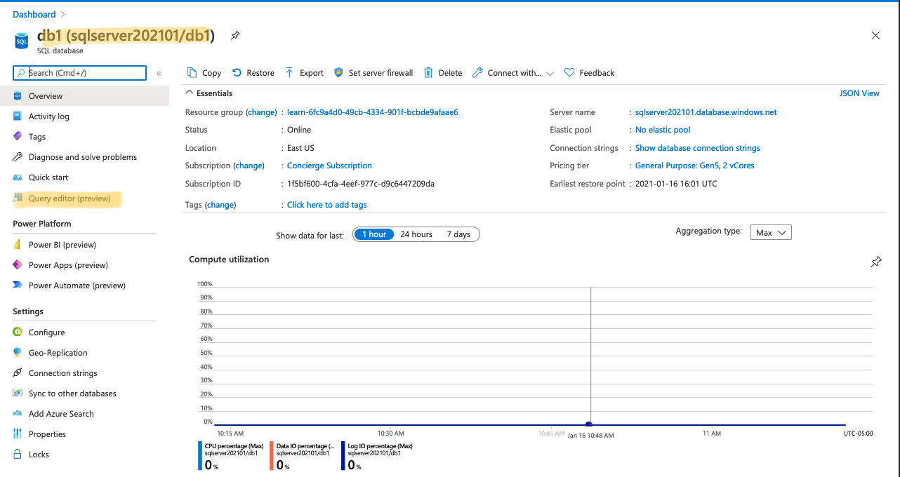
Task: Click the Tags sidebar icon
Action: point(18,137)
